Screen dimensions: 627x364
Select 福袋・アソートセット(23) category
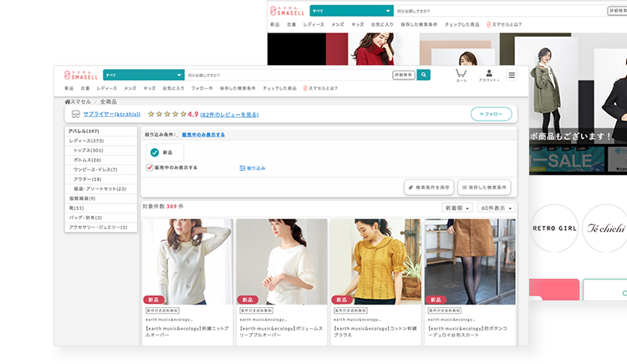tap(101, 189)
